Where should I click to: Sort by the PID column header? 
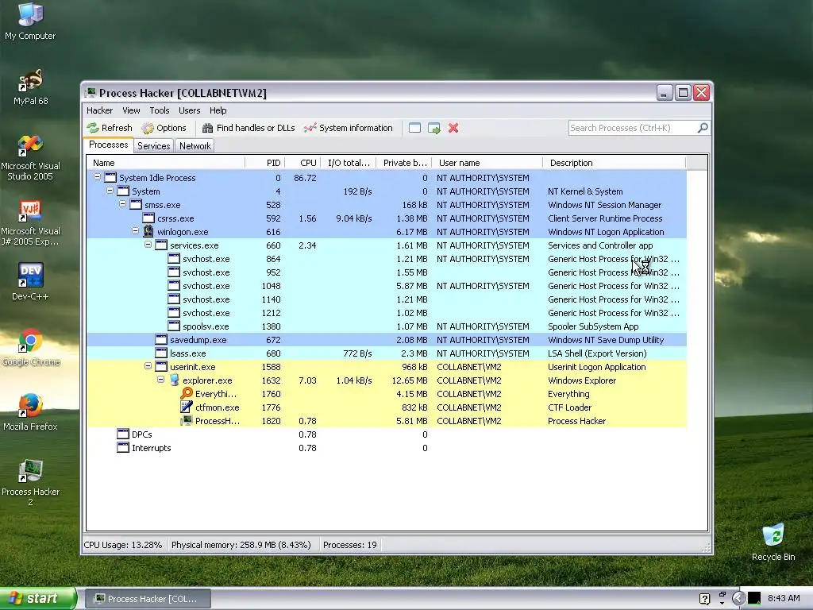[x=265, y=163]
